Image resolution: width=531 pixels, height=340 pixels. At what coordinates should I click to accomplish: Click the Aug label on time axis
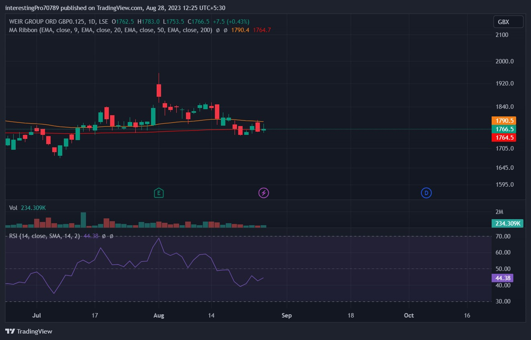click(x=159, y=316)
